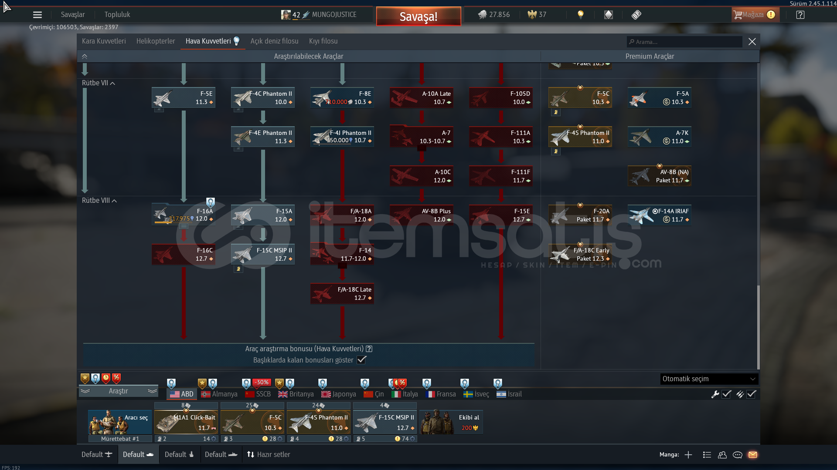Open the light bulb wishlist icon
The width and height of the screenshot is (837, 470).
tap(580, 15)
